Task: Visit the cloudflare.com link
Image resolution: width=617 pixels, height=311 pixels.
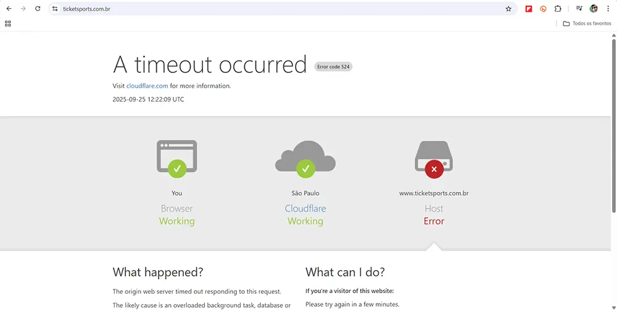Action: (x=147, y=86)
